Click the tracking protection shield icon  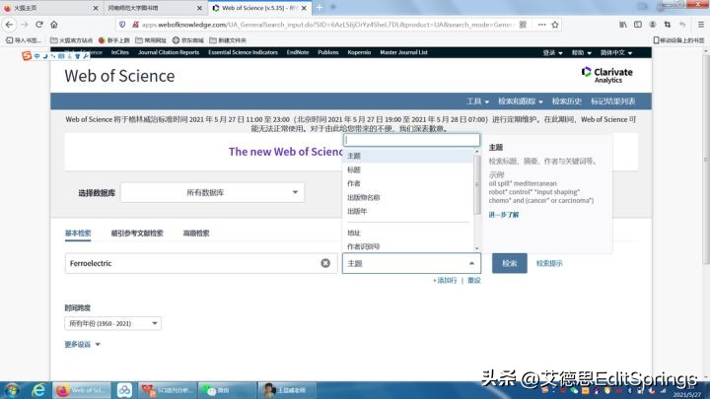click(122, 25)
